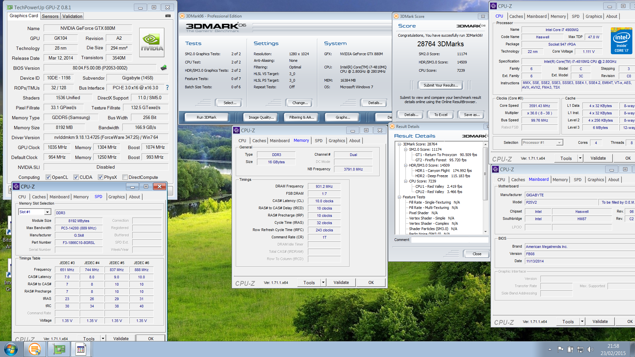Click the network tray icon
This screenshot has height=357, width=635.
(580, 349)
